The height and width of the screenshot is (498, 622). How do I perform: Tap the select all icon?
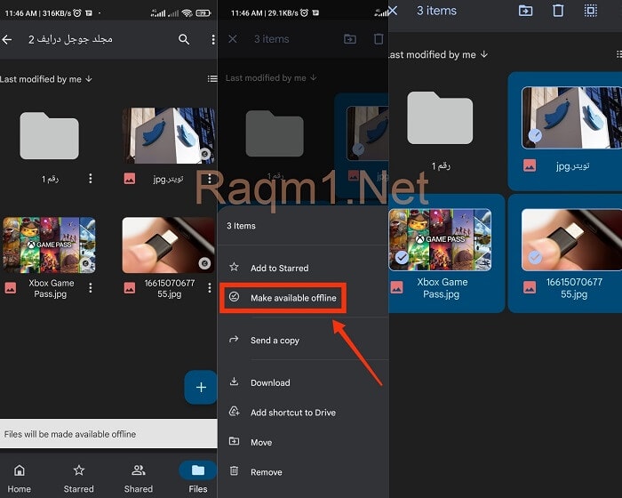click(591, 11)
